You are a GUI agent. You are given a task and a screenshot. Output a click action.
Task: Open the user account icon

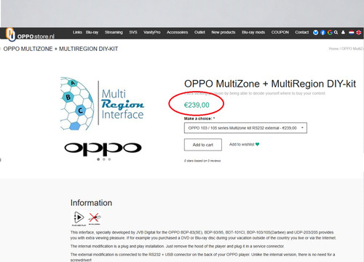(343, 32)
